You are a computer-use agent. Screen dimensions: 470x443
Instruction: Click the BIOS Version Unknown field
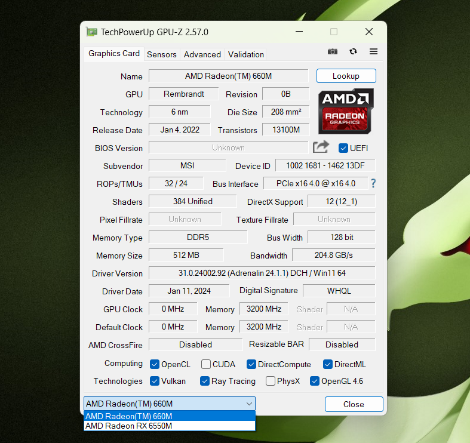[228, 147]
